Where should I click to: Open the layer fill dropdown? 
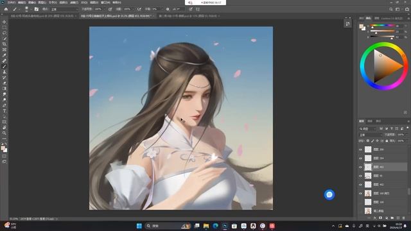tap(407, 141)
